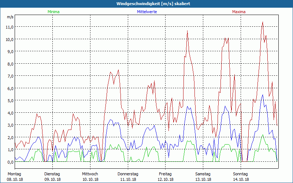Click the '09.10.18' date label
The height and width of the screenshot is (183, 293).
pyautogui.click(x=52, y=179)
